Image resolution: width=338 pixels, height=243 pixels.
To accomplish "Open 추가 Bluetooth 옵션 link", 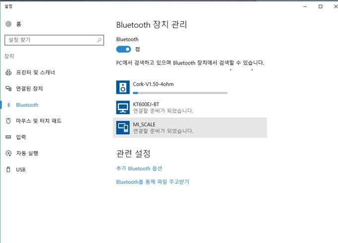I will pyautogui.click(x=139, y=169).
